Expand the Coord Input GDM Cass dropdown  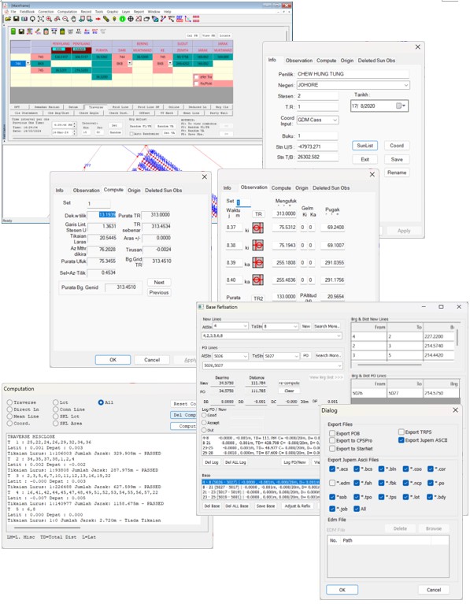coord(335,120)
